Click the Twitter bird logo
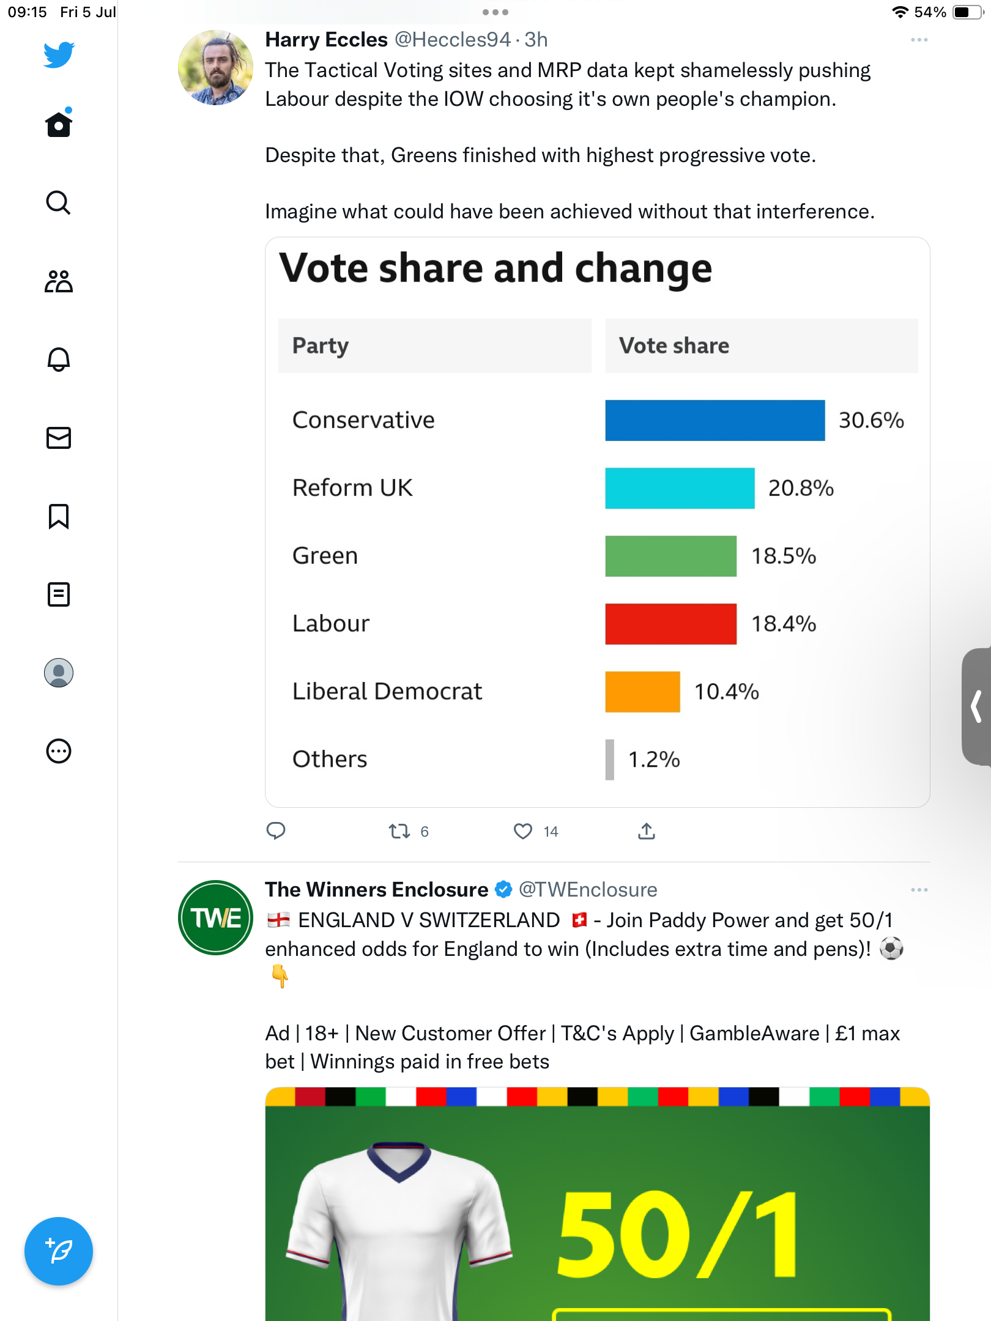The height and width of the screenshot is (1321, 991). 59,55
